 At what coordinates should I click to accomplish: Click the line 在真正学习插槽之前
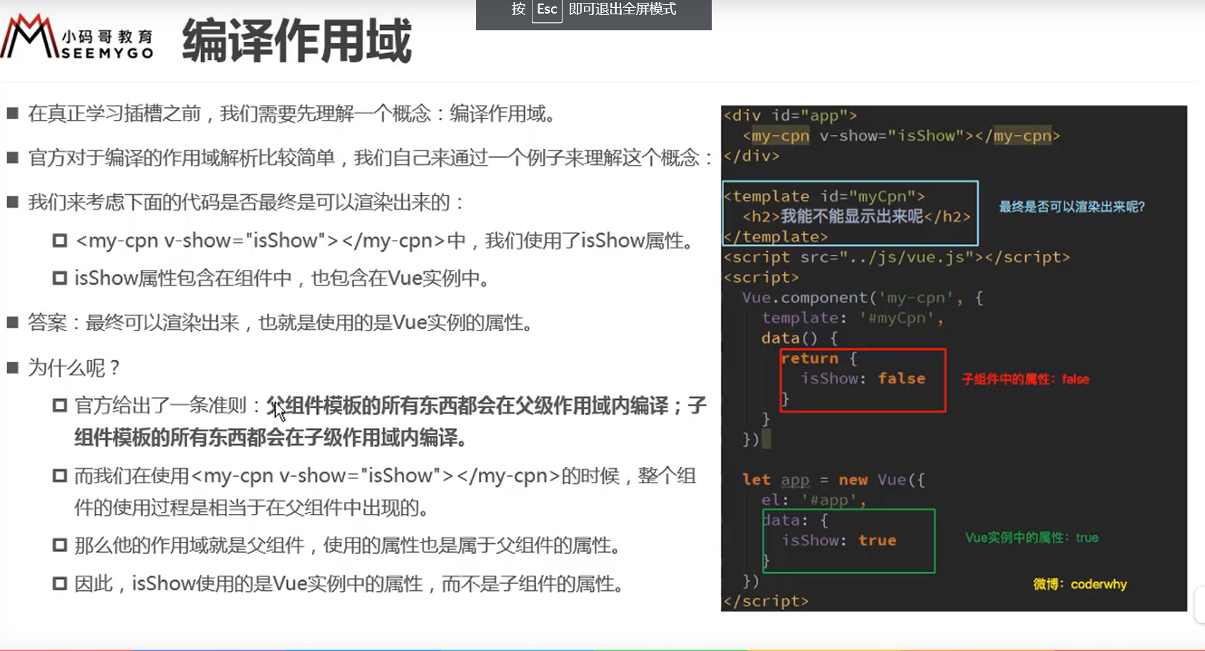point(293,113)
